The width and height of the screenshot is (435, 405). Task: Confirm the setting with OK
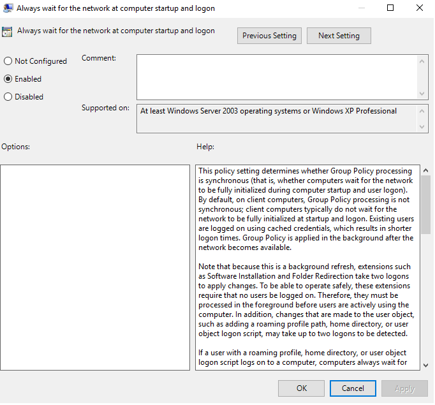coord(302,388)
